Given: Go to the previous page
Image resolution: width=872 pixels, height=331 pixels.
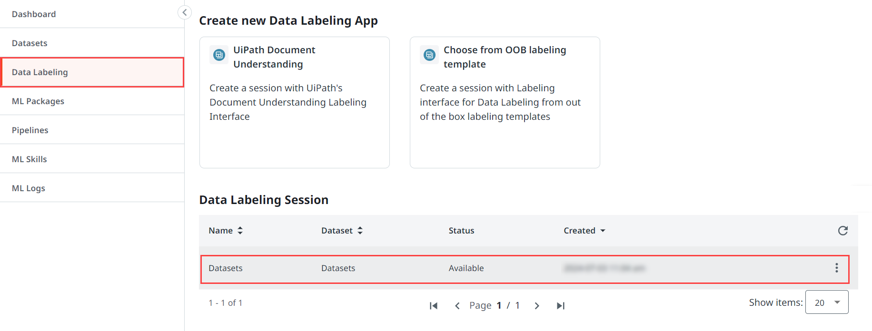Looking at the screenshot, I should click(x=457, y=306).
